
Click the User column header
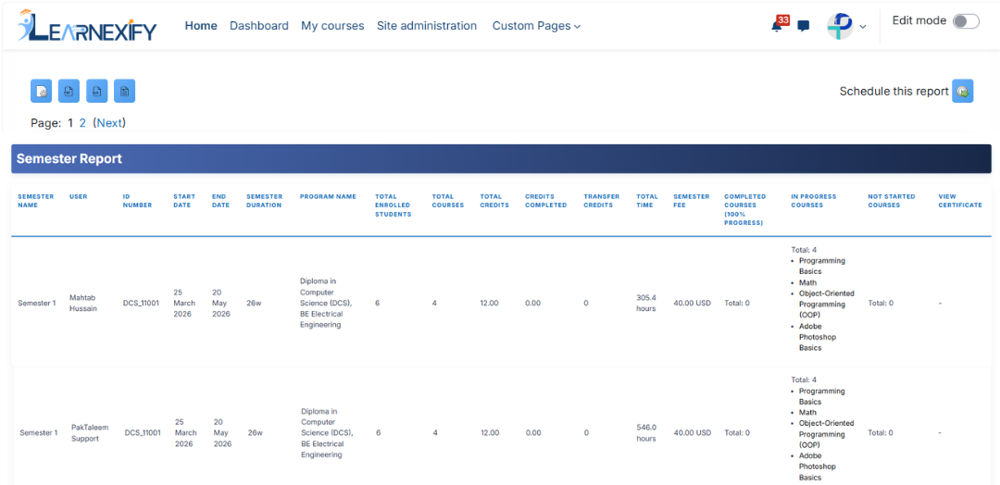click(x=79, y=197)
